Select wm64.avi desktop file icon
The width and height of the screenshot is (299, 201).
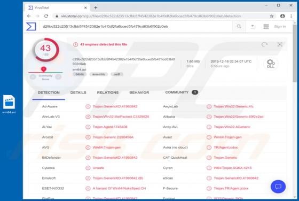(x=9, y=104)
